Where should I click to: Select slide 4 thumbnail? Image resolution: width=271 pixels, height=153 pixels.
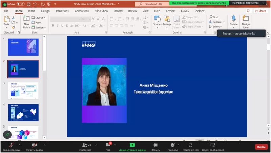pos(23,112)
